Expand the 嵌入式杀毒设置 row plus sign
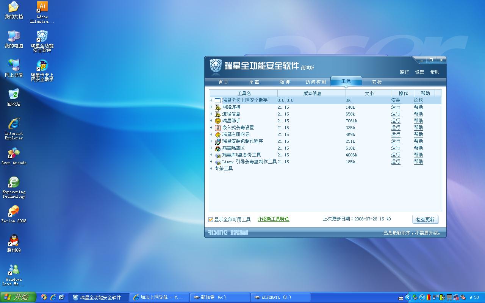This screenshot has height=303, width=485. pos(211,128)
